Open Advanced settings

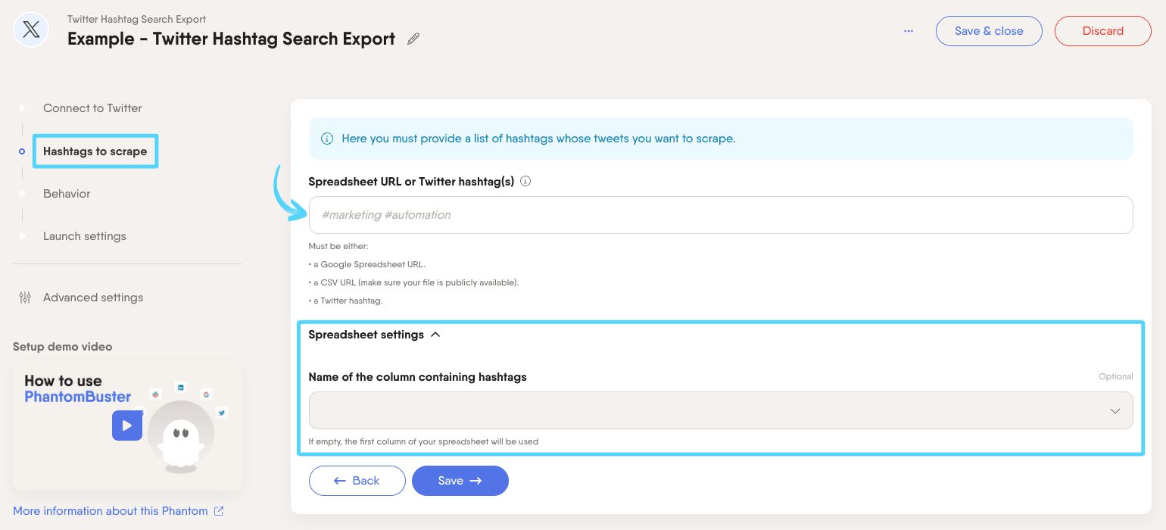pyautogui.click(x=93, y=298)
